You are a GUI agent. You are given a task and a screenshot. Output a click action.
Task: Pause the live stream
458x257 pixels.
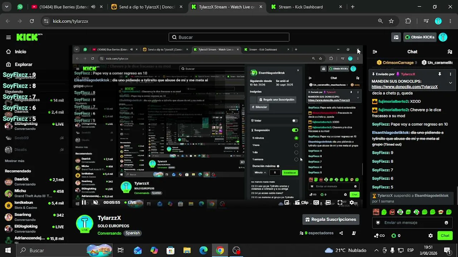point(84,202)
